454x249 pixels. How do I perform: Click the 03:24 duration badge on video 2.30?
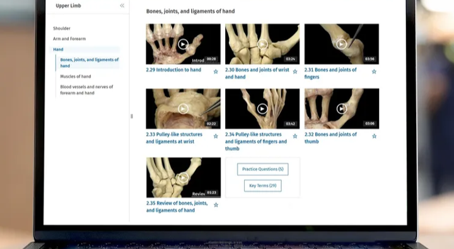(x=291, y=59)
